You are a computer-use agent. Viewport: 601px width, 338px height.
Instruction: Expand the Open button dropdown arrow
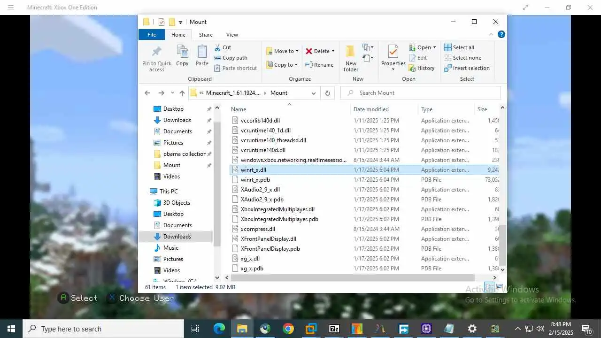click(x=434, y=47)
